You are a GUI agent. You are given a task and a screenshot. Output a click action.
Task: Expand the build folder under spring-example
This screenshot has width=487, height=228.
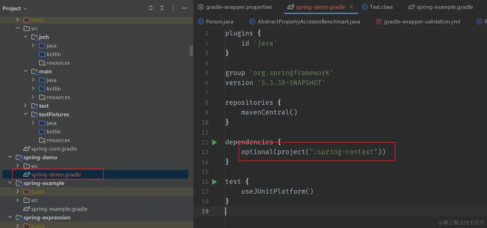coord(17,191)
